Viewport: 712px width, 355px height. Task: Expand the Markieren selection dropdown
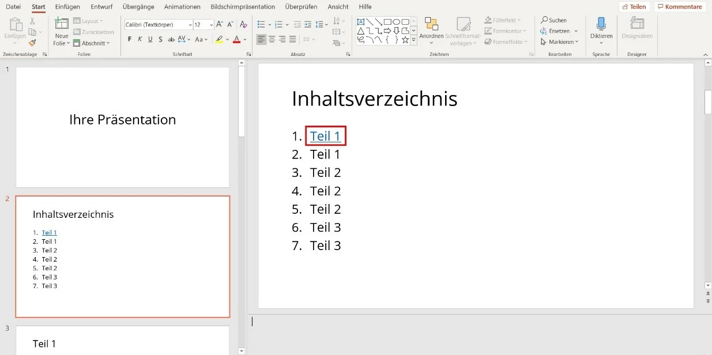(x=577, y=42)
